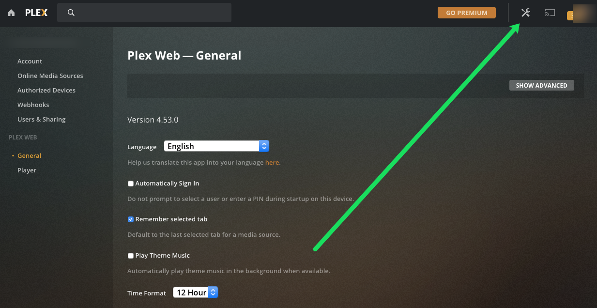Open the Language dropdown showing English

[x=216, y=146]
